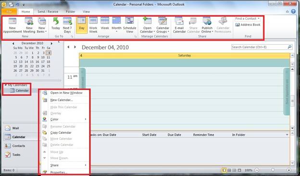Go forward one day using right arrow
The image size is (300, 176).
[x=75, y=47]
